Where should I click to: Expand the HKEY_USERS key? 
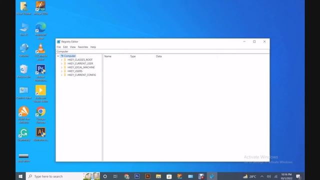pos(61,71)
